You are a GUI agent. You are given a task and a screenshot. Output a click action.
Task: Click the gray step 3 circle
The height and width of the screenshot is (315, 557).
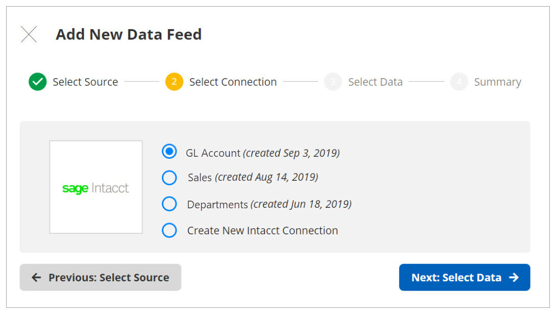coord(333,82)
